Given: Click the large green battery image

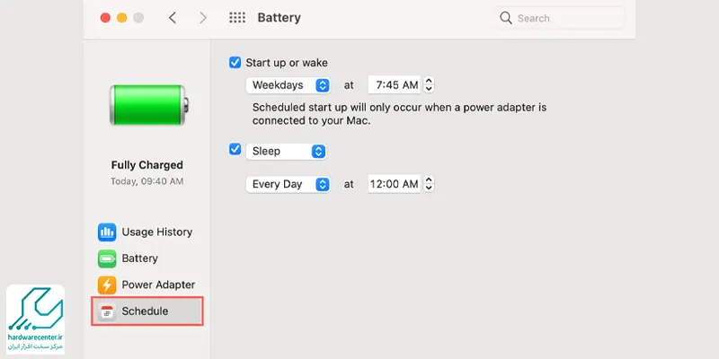Looking at the screenshot, I should coord(147,107).
